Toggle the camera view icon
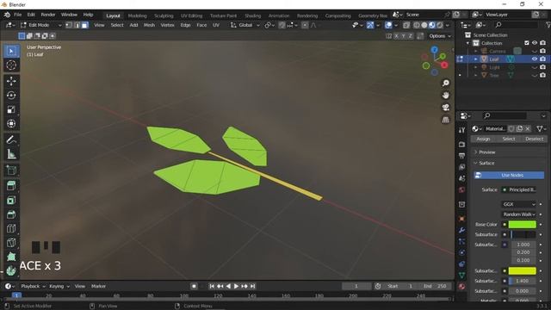The width and height of the screenshot is (551, 310). (x=446, y=108)
